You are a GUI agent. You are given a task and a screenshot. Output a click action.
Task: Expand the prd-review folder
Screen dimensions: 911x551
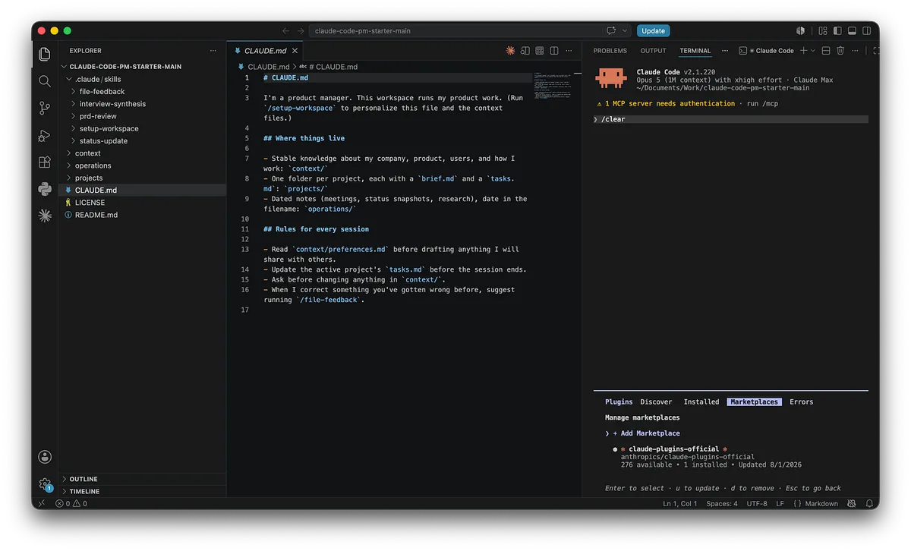98,116
